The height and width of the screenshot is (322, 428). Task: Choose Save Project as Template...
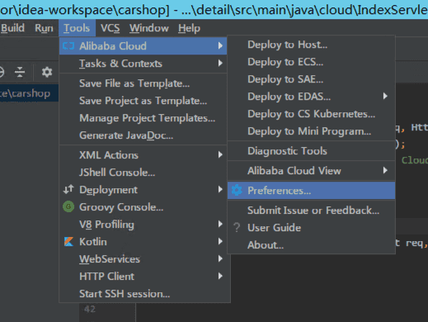(x=143, y=101)
